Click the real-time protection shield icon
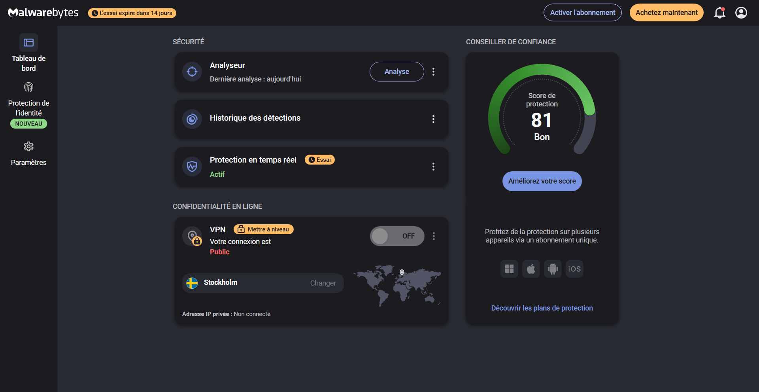The height and width of the screenshot is (392, 759). [x=192, y=167]
